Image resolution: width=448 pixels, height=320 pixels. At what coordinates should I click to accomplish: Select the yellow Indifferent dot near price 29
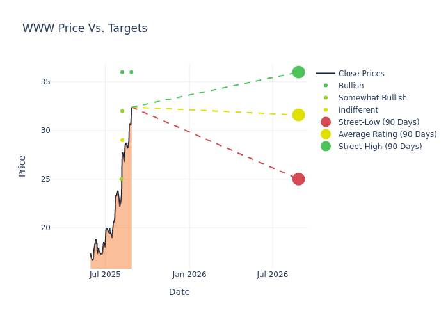pyautogui.click(x=122, y=140)
